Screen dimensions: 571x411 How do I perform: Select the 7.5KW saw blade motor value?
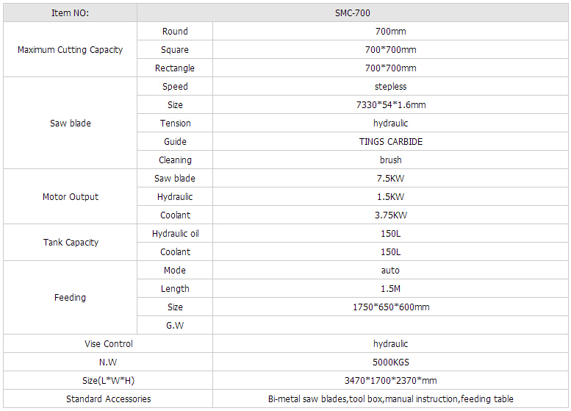click(390, 179)
